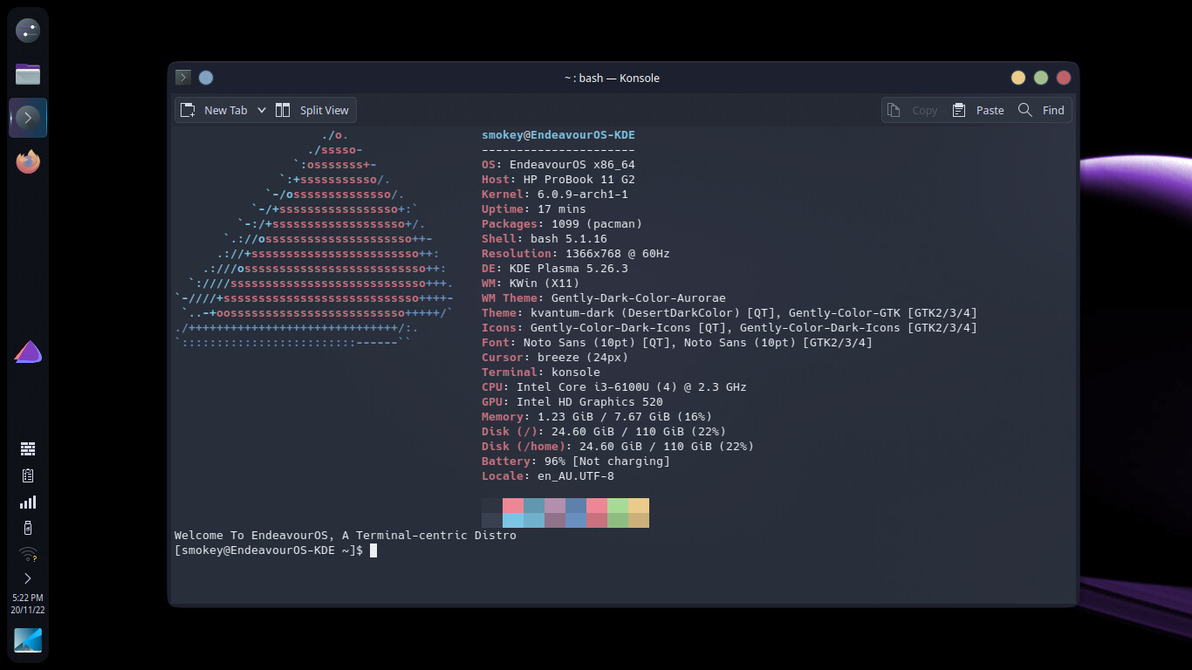Click the Battery: 96% [Not charging] line
This screenshot has width=1192, height=670.
point(576,461)
